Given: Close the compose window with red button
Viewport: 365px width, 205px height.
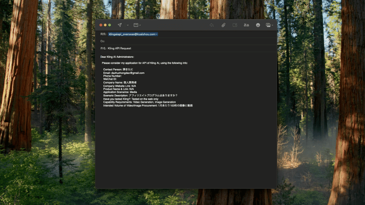Looking at the screenshot, I should (100, 25).
